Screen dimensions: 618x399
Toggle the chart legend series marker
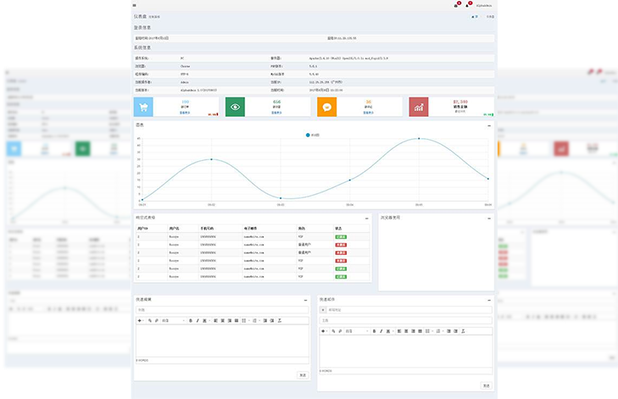pos(308,135)
